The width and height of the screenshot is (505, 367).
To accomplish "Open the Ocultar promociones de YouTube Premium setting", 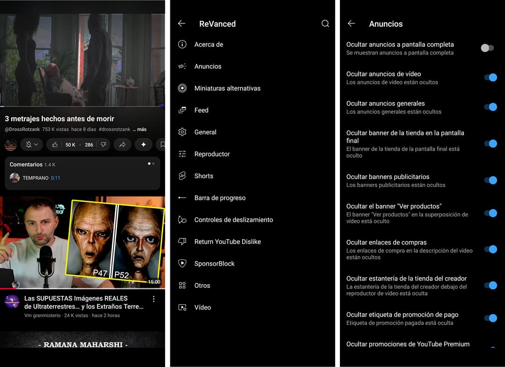I will coord(408,344).
